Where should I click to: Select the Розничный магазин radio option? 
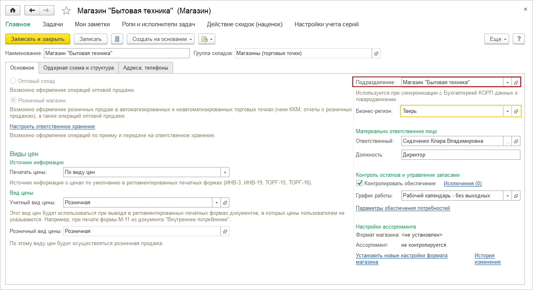point(13,100)
